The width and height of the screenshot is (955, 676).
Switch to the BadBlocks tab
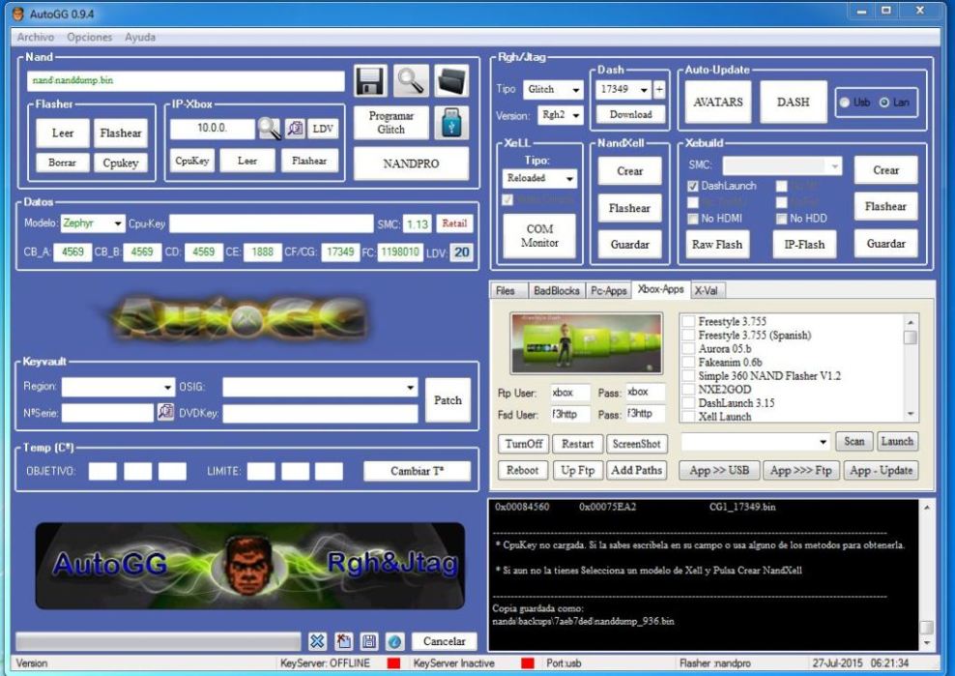pyautogui.click(x=556, y=291)
